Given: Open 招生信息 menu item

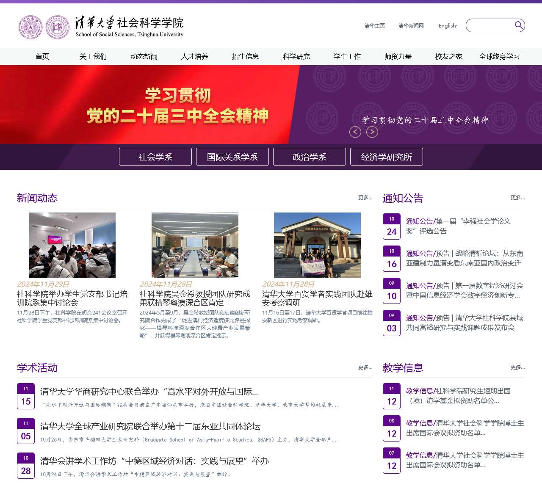Looking at the screenshot, I should pyautogui.click(x=246, y=56).
